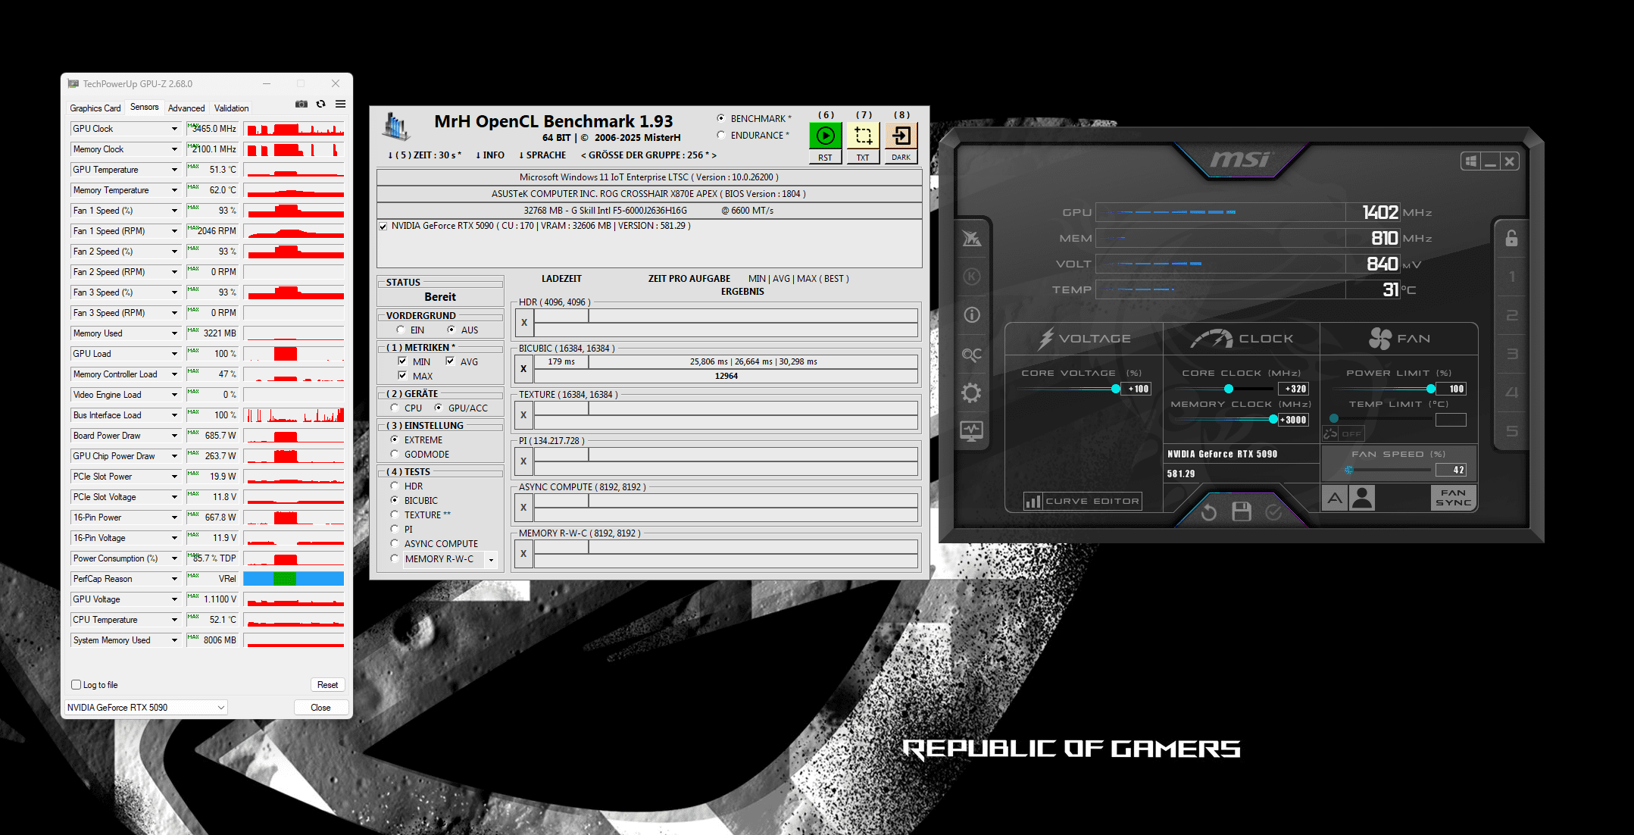Enable the Log to file checkbox
1634x835 pixels.
pyautogui.click(x=77, y=685)
